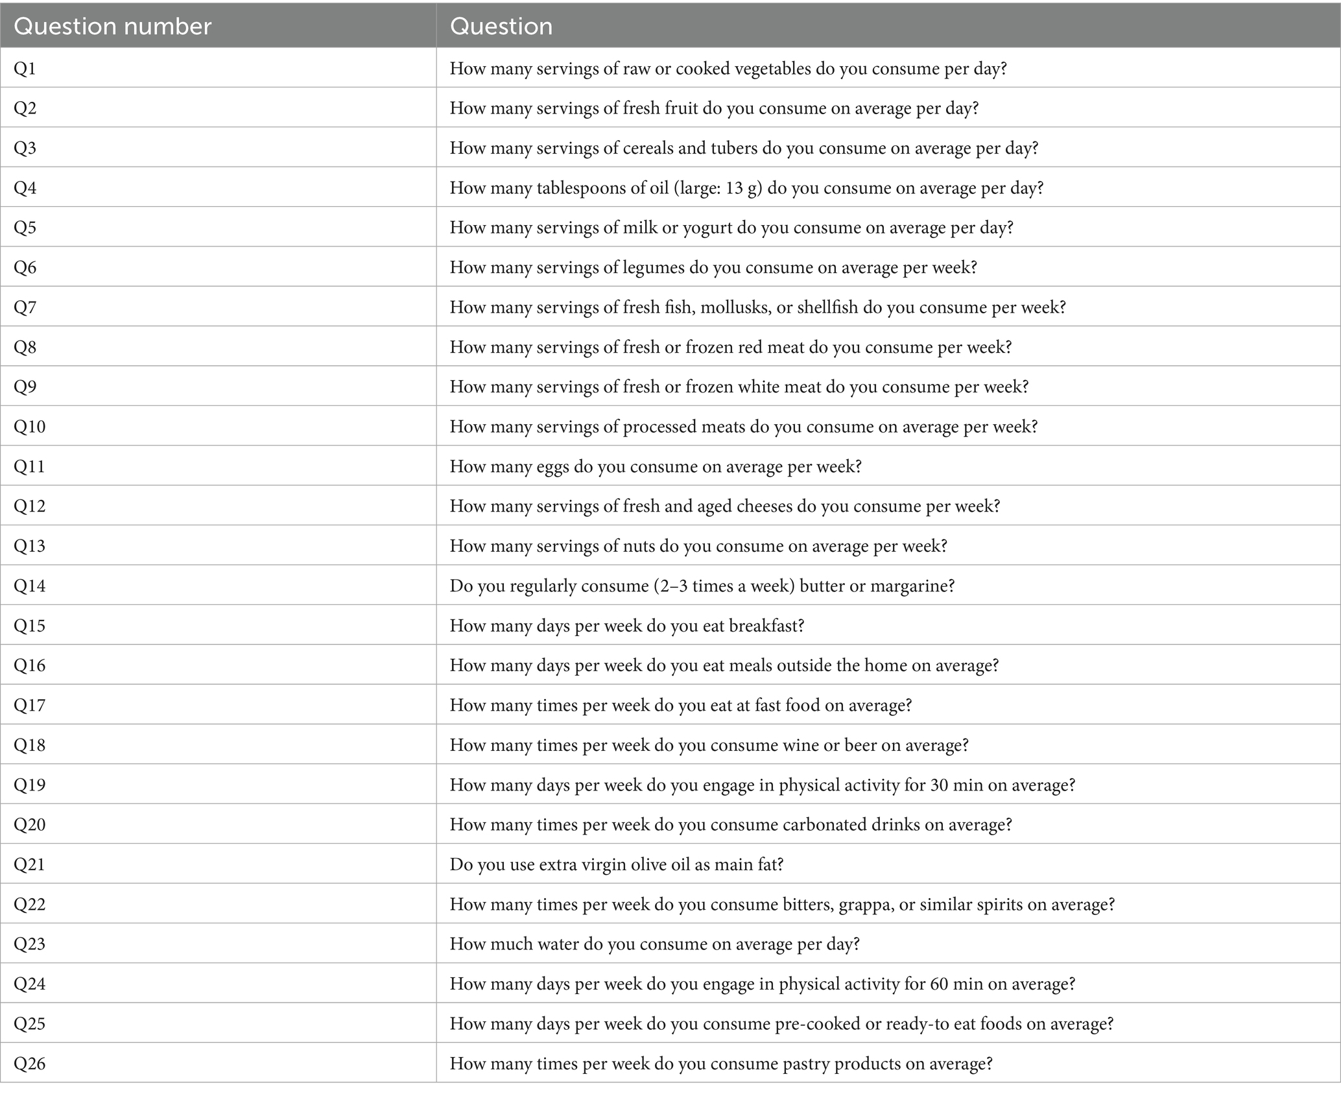Click the Q11 row number cell

pos(29,466)
